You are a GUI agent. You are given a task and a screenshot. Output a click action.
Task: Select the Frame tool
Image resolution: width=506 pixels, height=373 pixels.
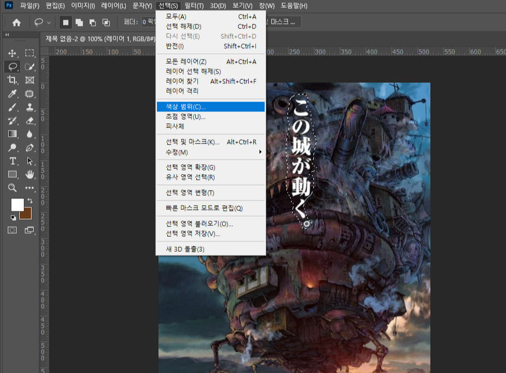pyautogui.click(x=30, y=80)
